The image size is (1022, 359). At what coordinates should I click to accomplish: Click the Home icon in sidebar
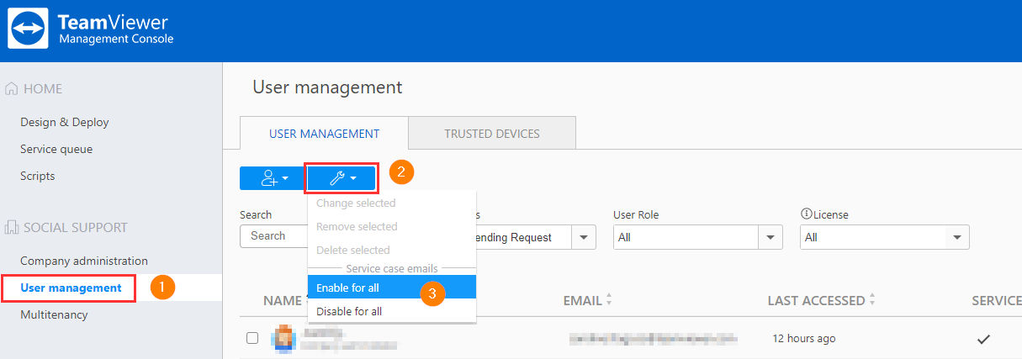pos(12,88)
